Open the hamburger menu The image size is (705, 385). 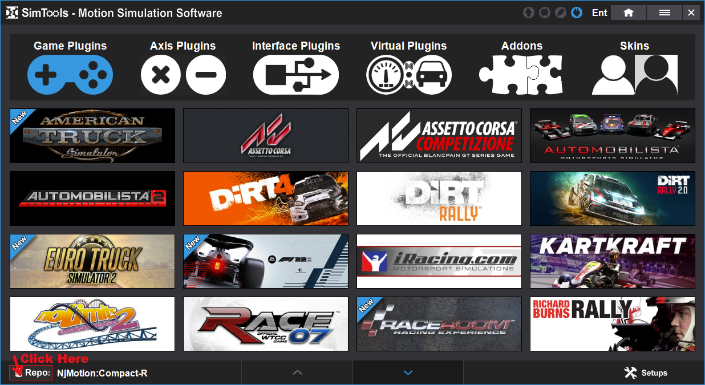coord(665,13)
